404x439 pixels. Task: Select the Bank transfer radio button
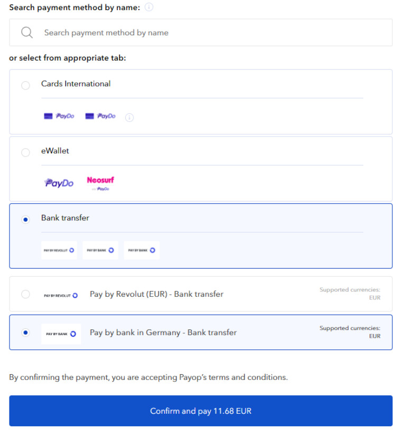(25, 219)
